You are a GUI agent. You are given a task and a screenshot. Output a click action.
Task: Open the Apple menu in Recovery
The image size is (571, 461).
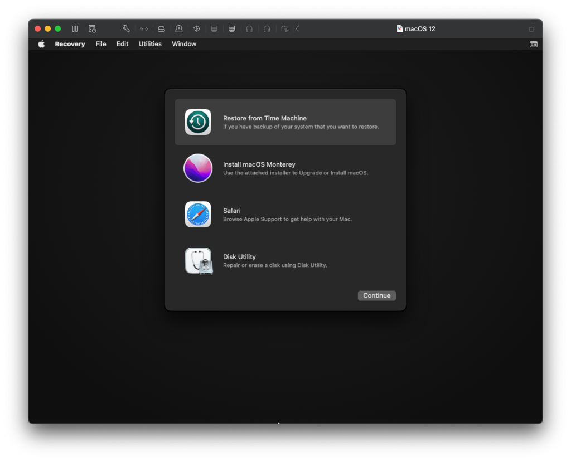pos(41,44)
